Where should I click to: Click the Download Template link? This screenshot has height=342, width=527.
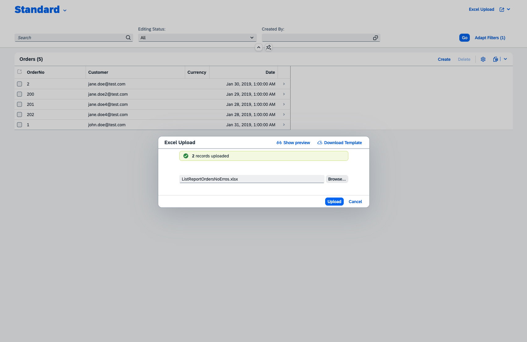point(340,143)
